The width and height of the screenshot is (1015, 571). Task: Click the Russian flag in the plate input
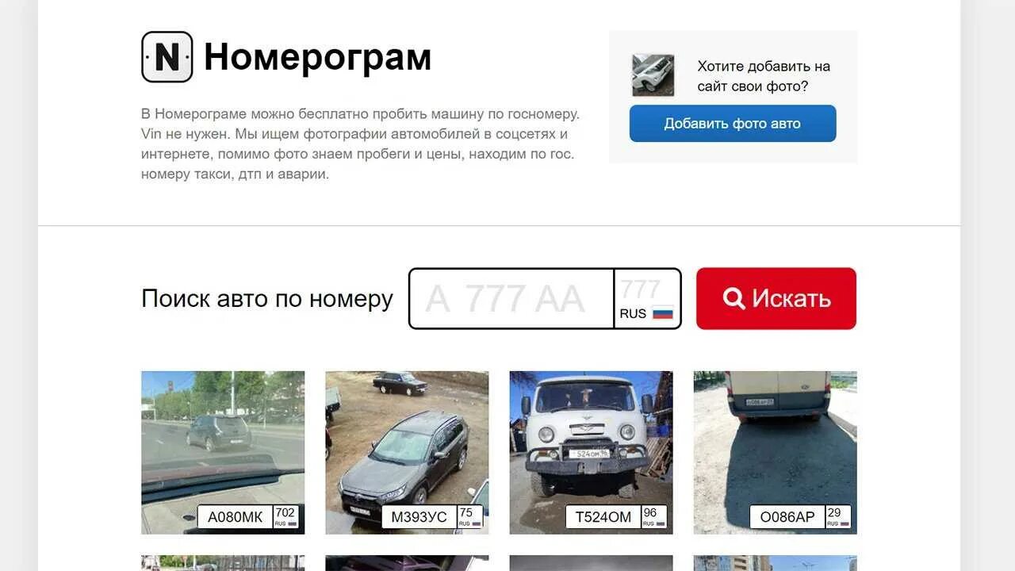pos(663,313)
